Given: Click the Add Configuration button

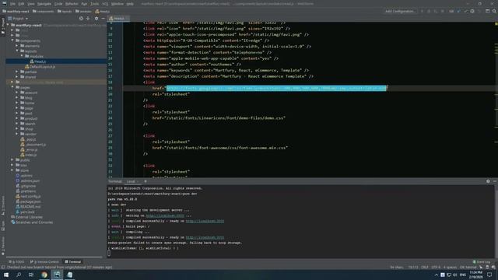Looking at the screenshot, I should [x=400, y=11].
